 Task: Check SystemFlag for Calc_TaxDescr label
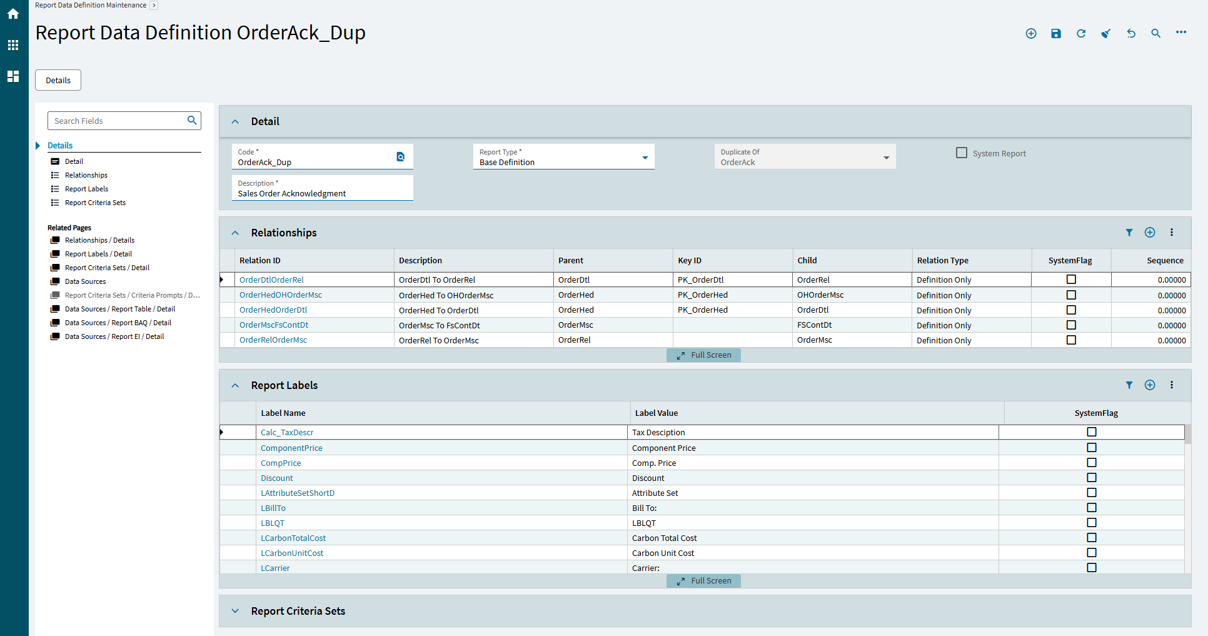click(1092, 432)
